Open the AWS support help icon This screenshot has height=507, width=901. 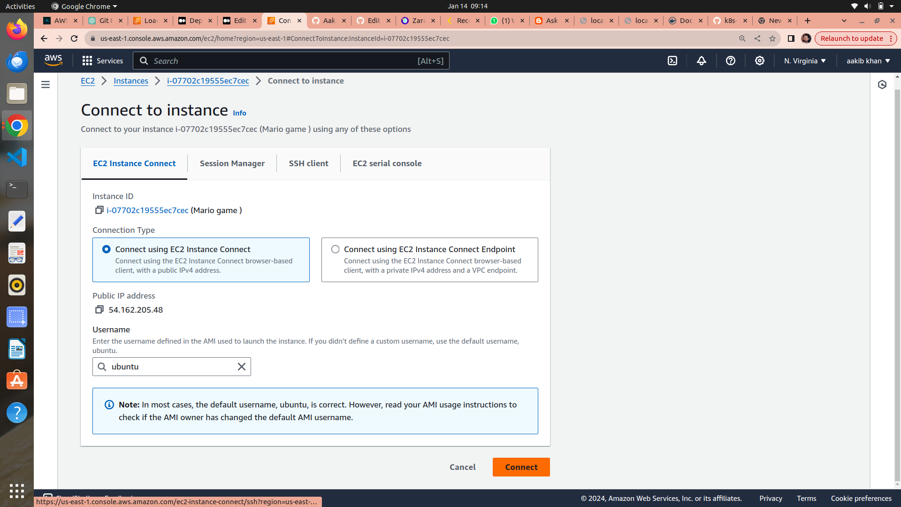pyautogui.click(x=731, y=61)
